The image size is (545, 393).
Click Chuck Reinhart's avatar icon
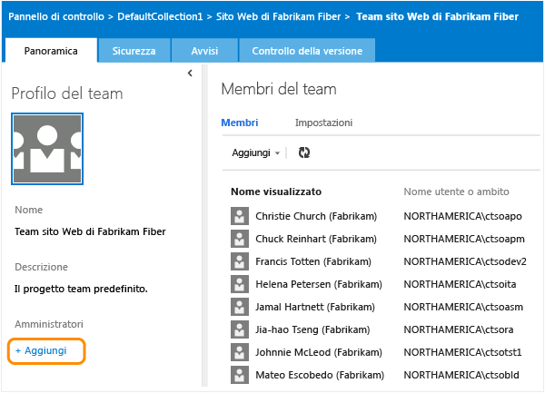(x=239, y=239)
